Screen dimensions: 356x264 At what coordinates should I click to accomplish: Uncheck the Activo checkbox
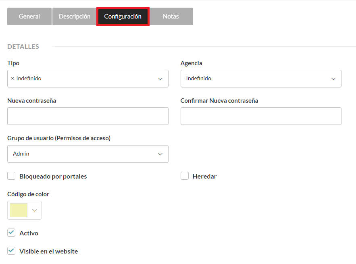11,233
